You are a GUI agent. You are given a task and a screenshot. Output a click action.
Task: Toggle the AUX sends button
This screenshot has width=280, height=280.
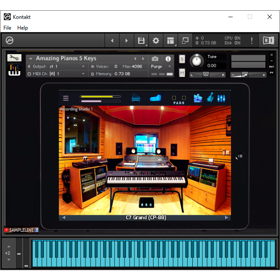coord(272,67)
